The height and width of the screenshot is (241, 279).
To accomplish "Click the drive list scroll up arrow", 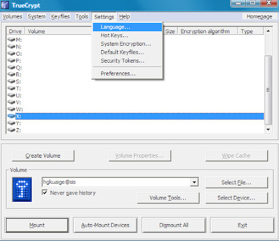I will click(268, 31).
